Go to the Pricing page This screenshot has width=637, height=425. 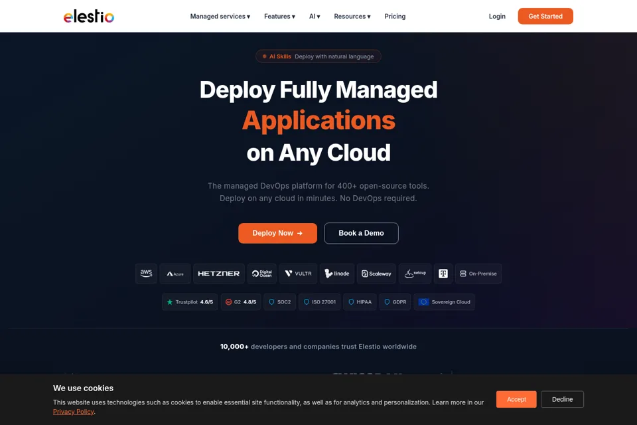tap(395, 16)
